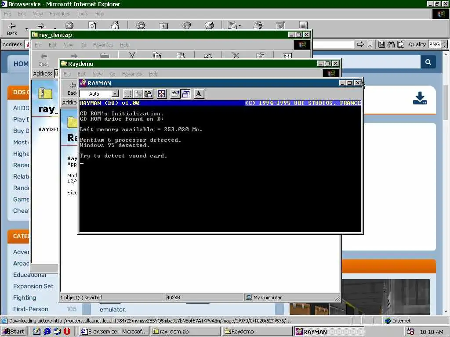Open the Properties icon in RAYMAN toolbar
The height and width of the screenshot is (337, 450).
[x=175, y=94]
